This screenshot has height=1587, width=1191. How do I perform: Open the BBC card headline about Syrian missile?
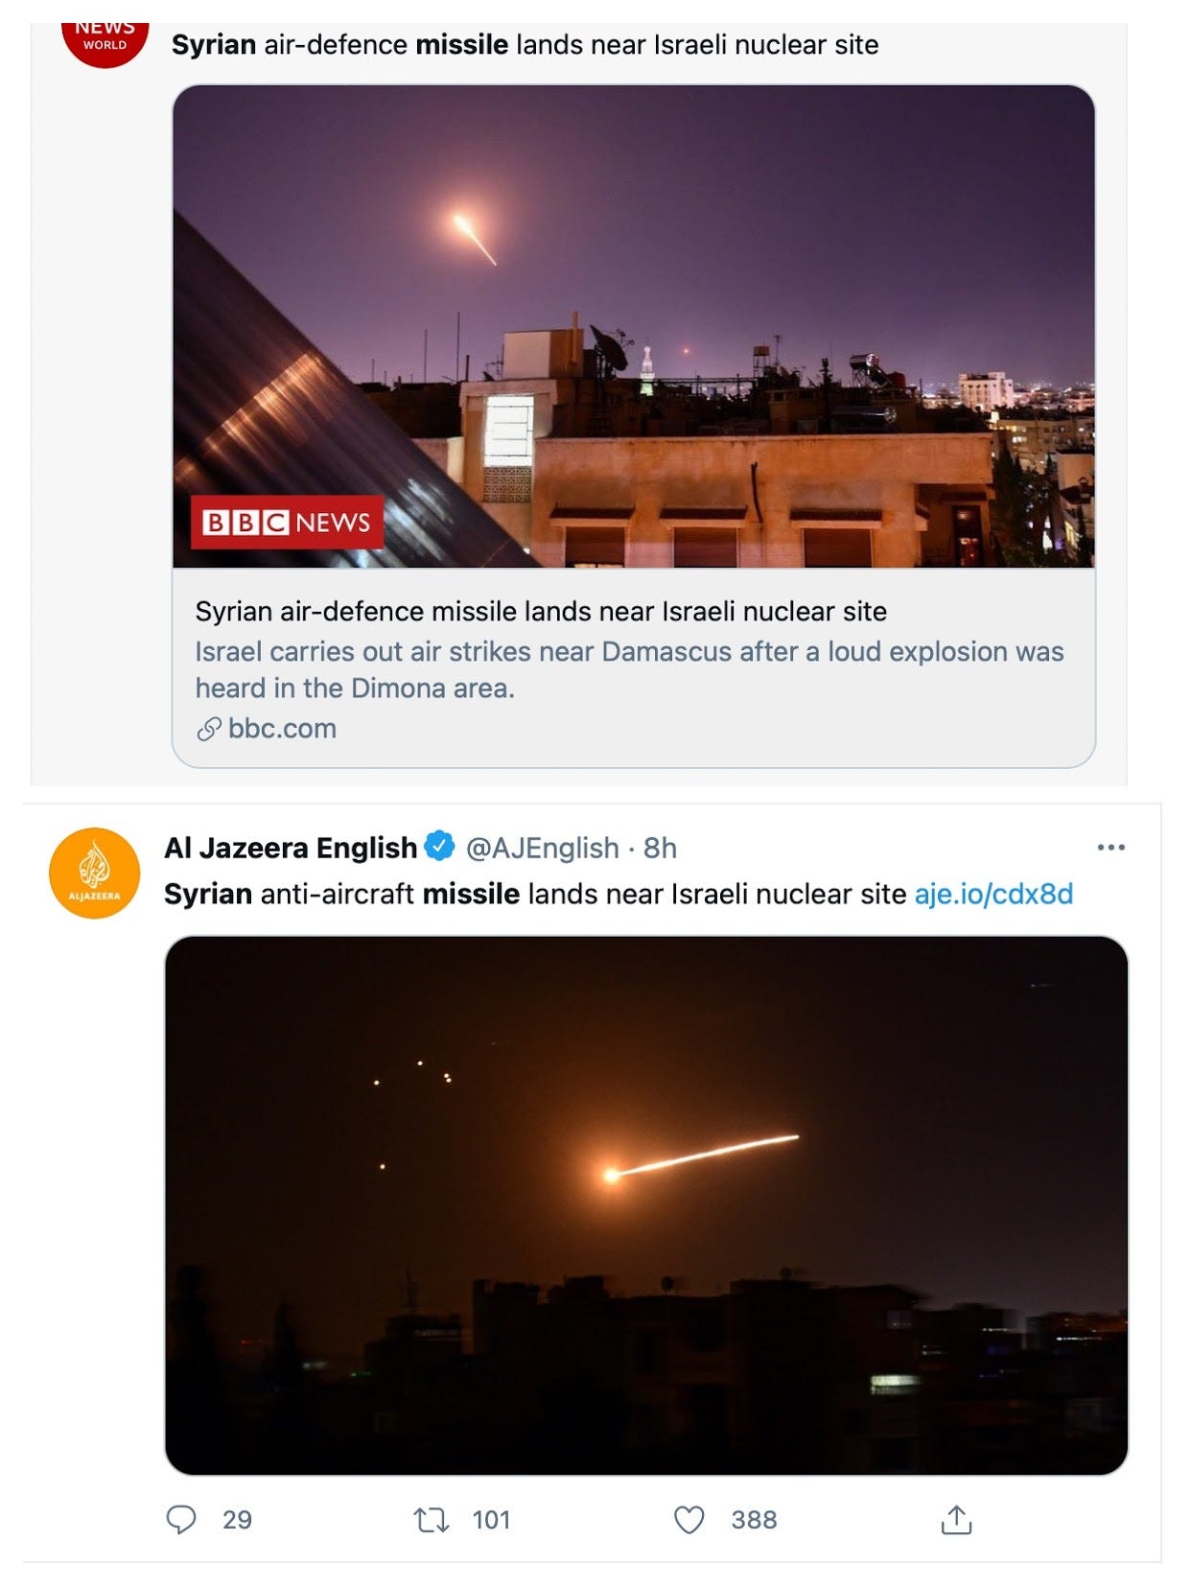pos(541,611)
